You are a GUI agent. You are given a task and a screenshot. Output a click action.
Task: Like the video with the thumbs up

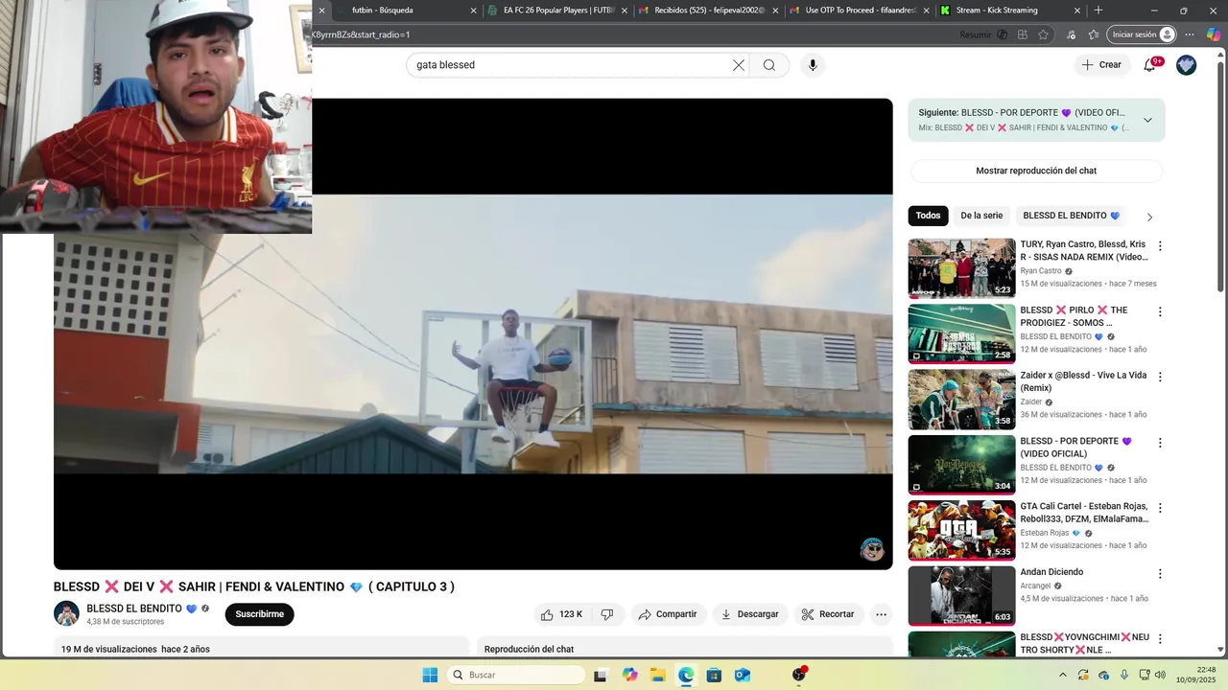click(562, 614)
